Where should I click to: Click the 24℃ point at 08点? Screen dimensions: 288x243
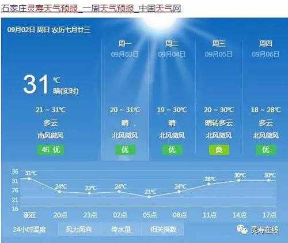[179, 192]
